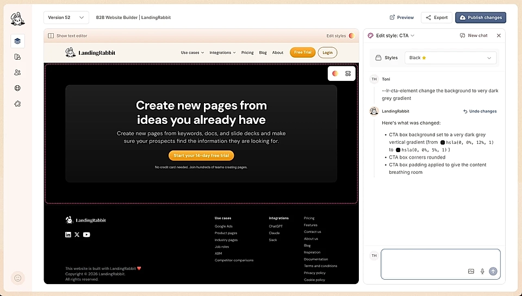Click the LinkedIn icon in the footer

pyautogui.click(x=68, y=235)
